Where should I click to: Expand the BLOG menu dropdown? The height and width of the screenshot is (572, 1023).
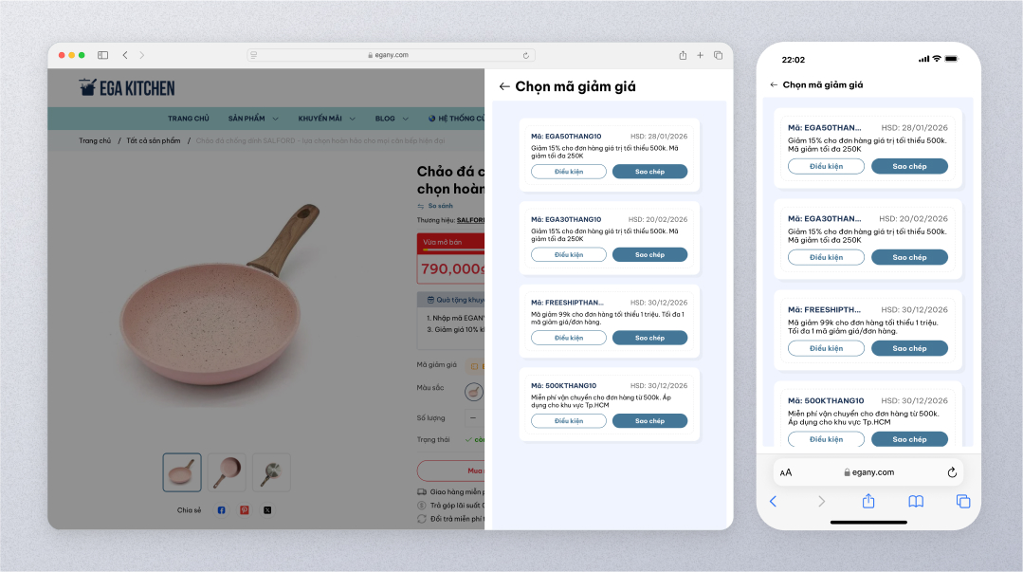tap(405, 119)
